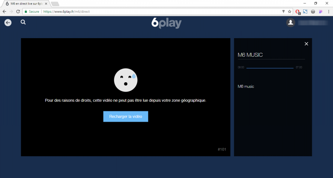Close the M6 en direct tab

46,4
